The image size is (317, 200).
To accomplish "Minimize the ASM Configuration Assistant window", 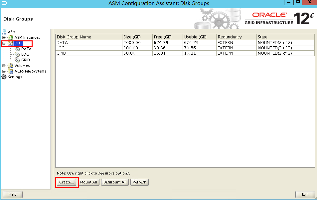I will click(x=289, y=2).
